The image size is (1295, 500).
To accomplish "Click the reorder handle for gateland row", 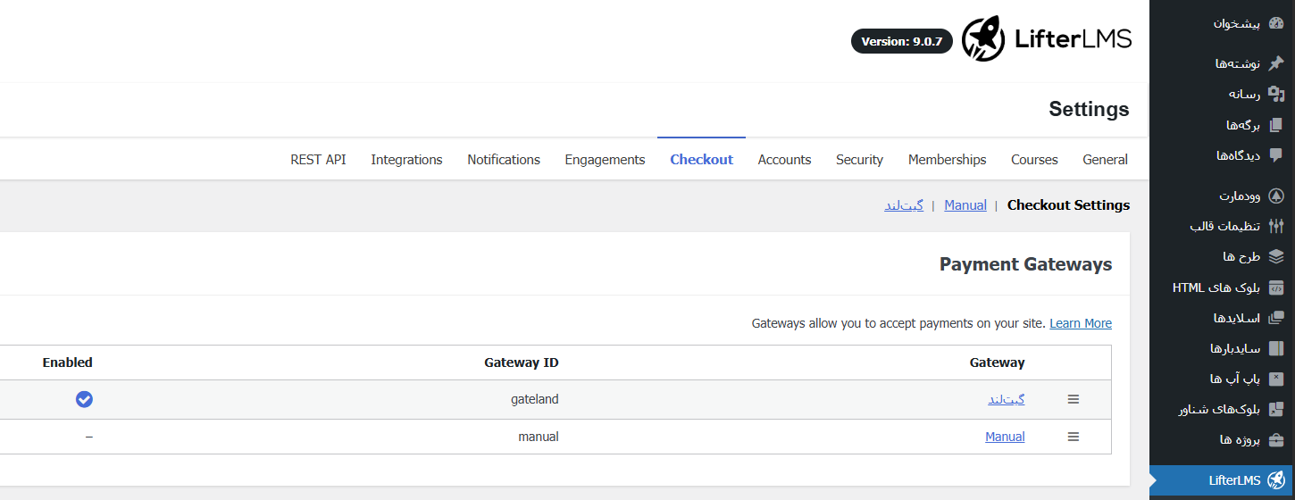I will (x=1074, y=399).
